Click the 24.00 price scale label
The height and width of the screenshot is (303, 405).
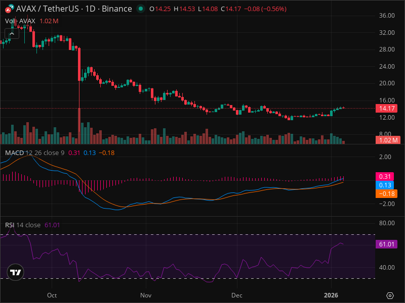387,66
